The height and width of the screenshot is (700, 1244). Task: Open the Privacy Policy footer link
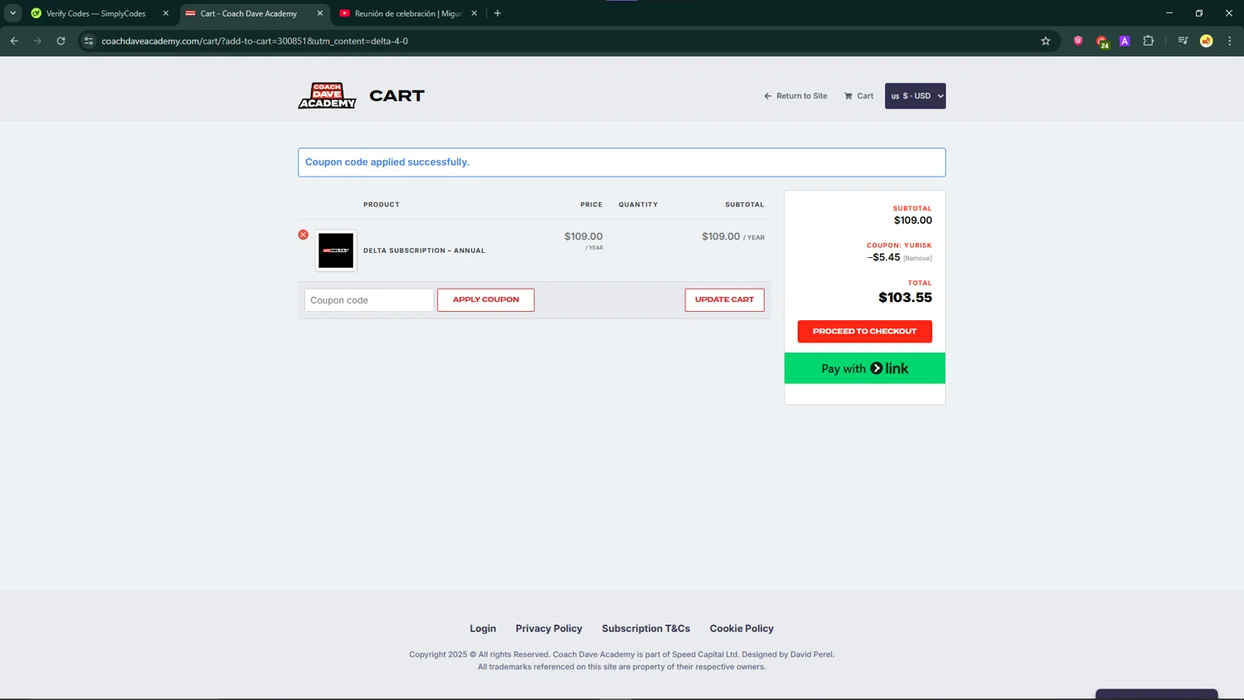tap(549, 629)
